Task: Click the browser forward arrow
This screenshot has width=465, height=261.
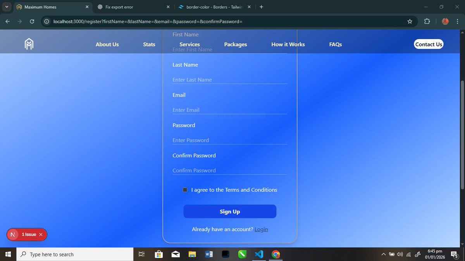Action: click(x=20, y=22)
